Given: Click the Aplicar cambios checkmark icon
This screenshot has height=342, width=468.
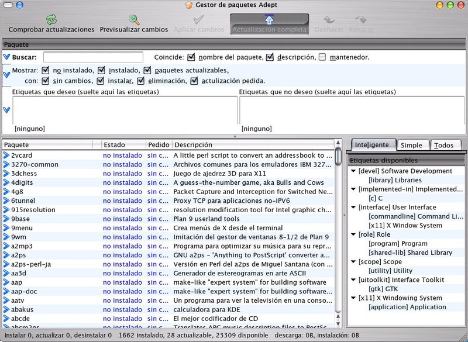Looking at the screenshot, I should point(198,20).
